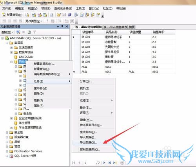
Task: Go to previous record navigation button
Action: (79, 163)
